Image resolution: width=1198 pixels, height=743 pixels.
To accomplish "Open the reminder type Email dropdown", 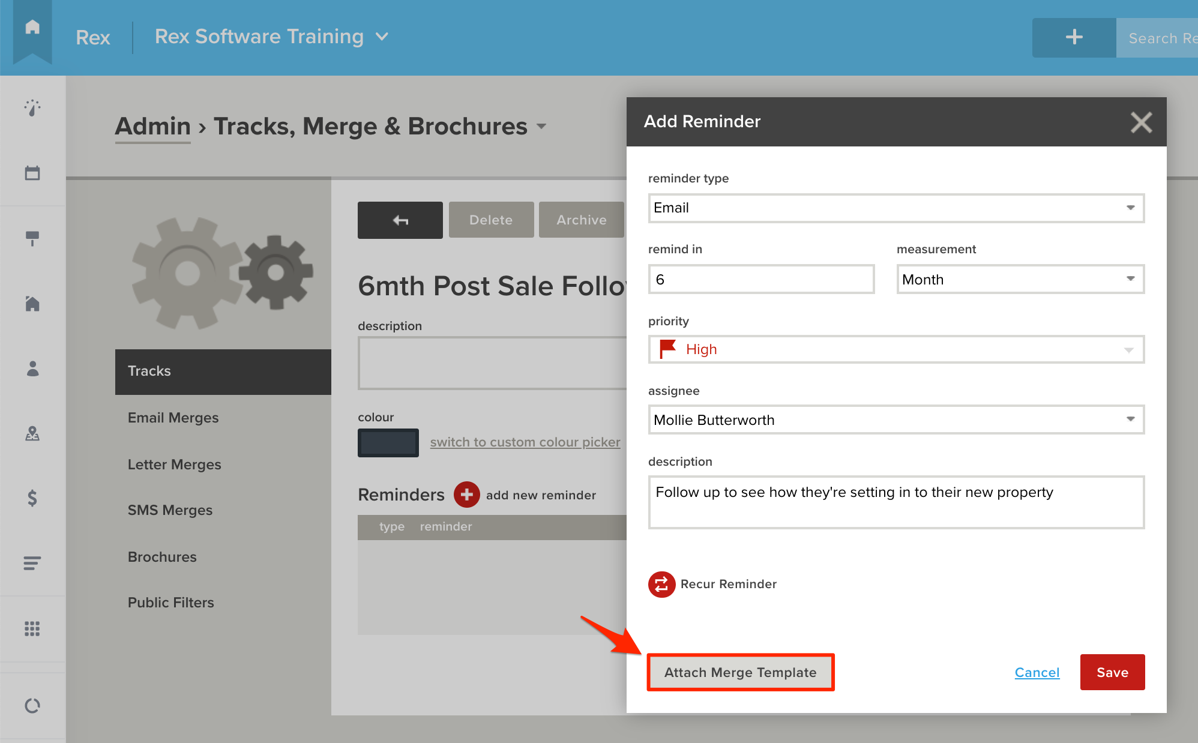I will 896,208.
